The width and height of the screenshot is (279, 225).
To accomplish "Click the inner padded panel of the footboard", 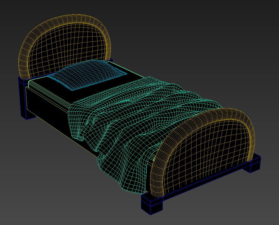I will (209, 151).
